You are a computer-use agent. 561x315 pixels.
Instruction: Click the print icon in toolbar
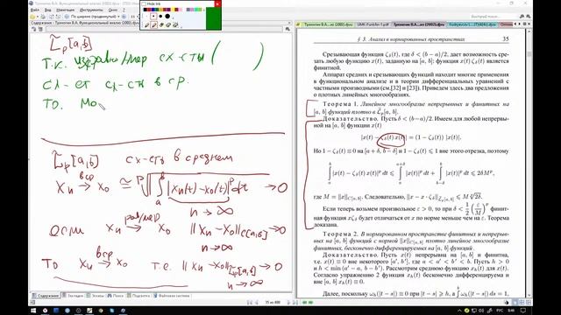click(43, 17)
